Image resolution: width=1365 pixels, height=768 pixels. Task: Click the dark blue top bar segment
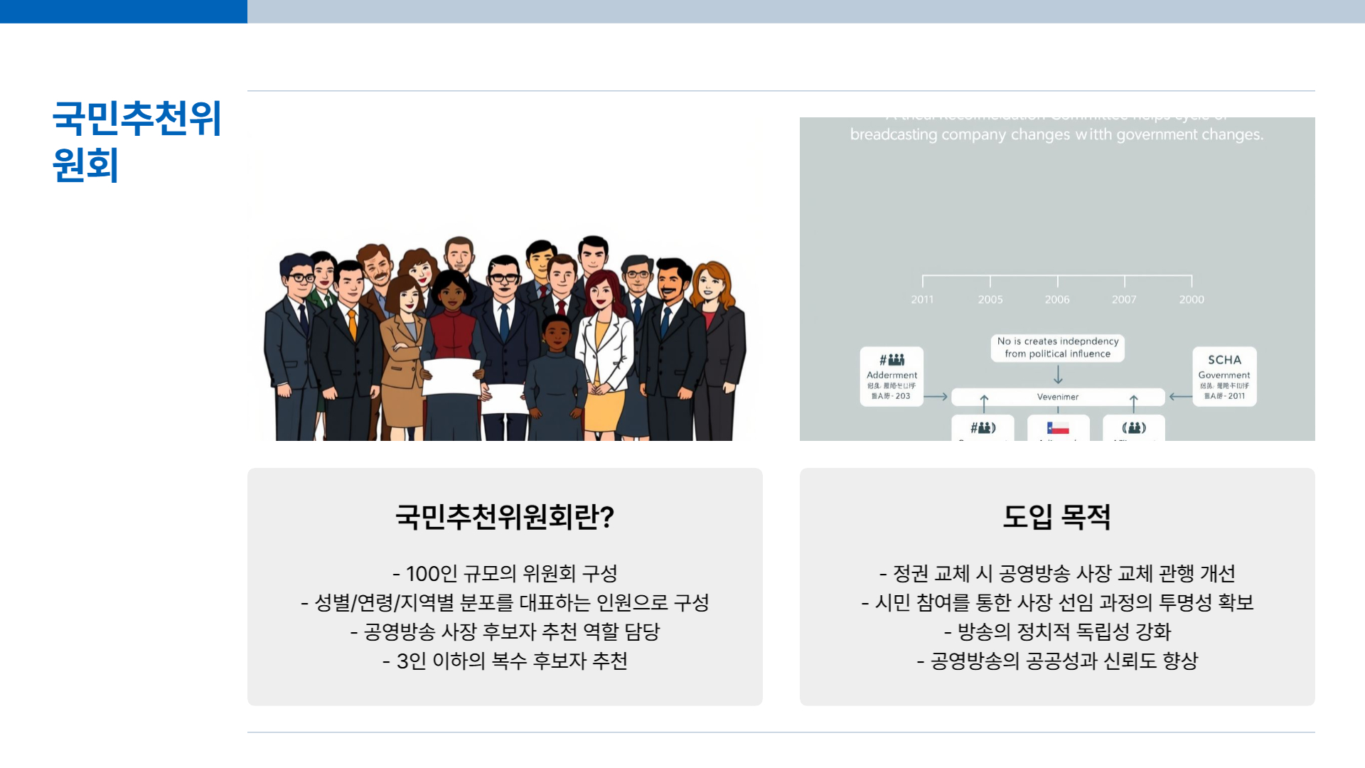coord(123,11)
